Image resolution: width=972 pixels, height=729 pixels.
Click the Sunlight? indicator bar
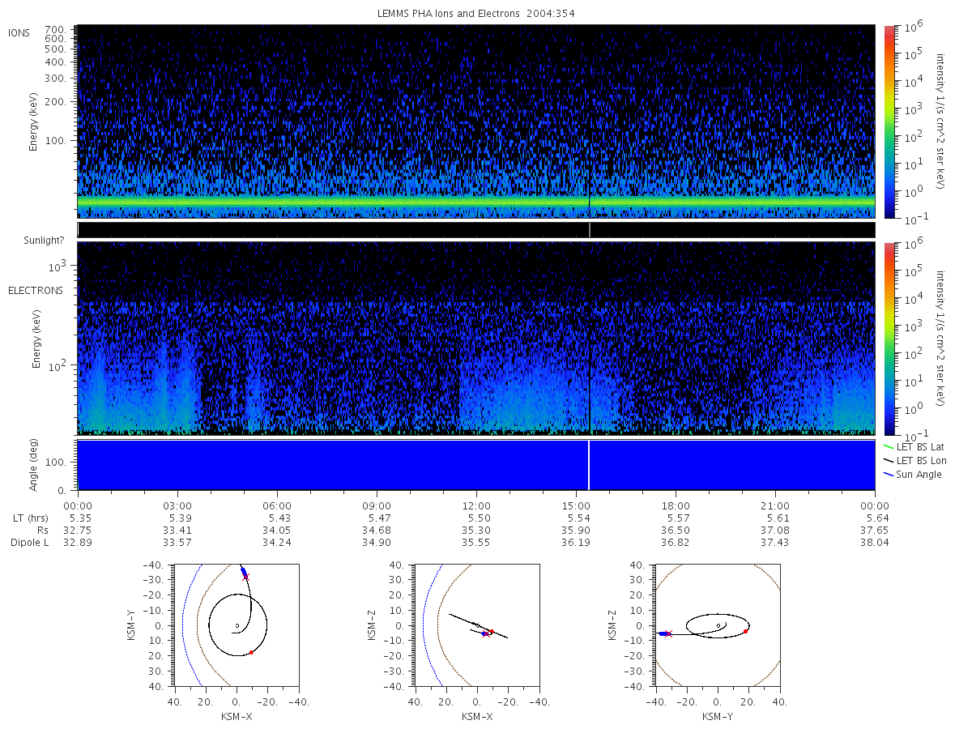(476, 230)
